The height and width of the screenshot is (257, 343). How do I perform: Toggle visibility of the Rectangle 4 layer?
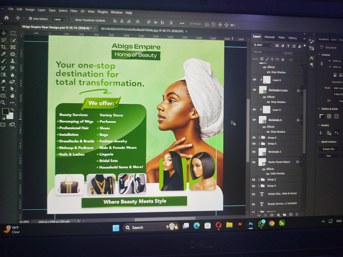(x=254, y=119)
